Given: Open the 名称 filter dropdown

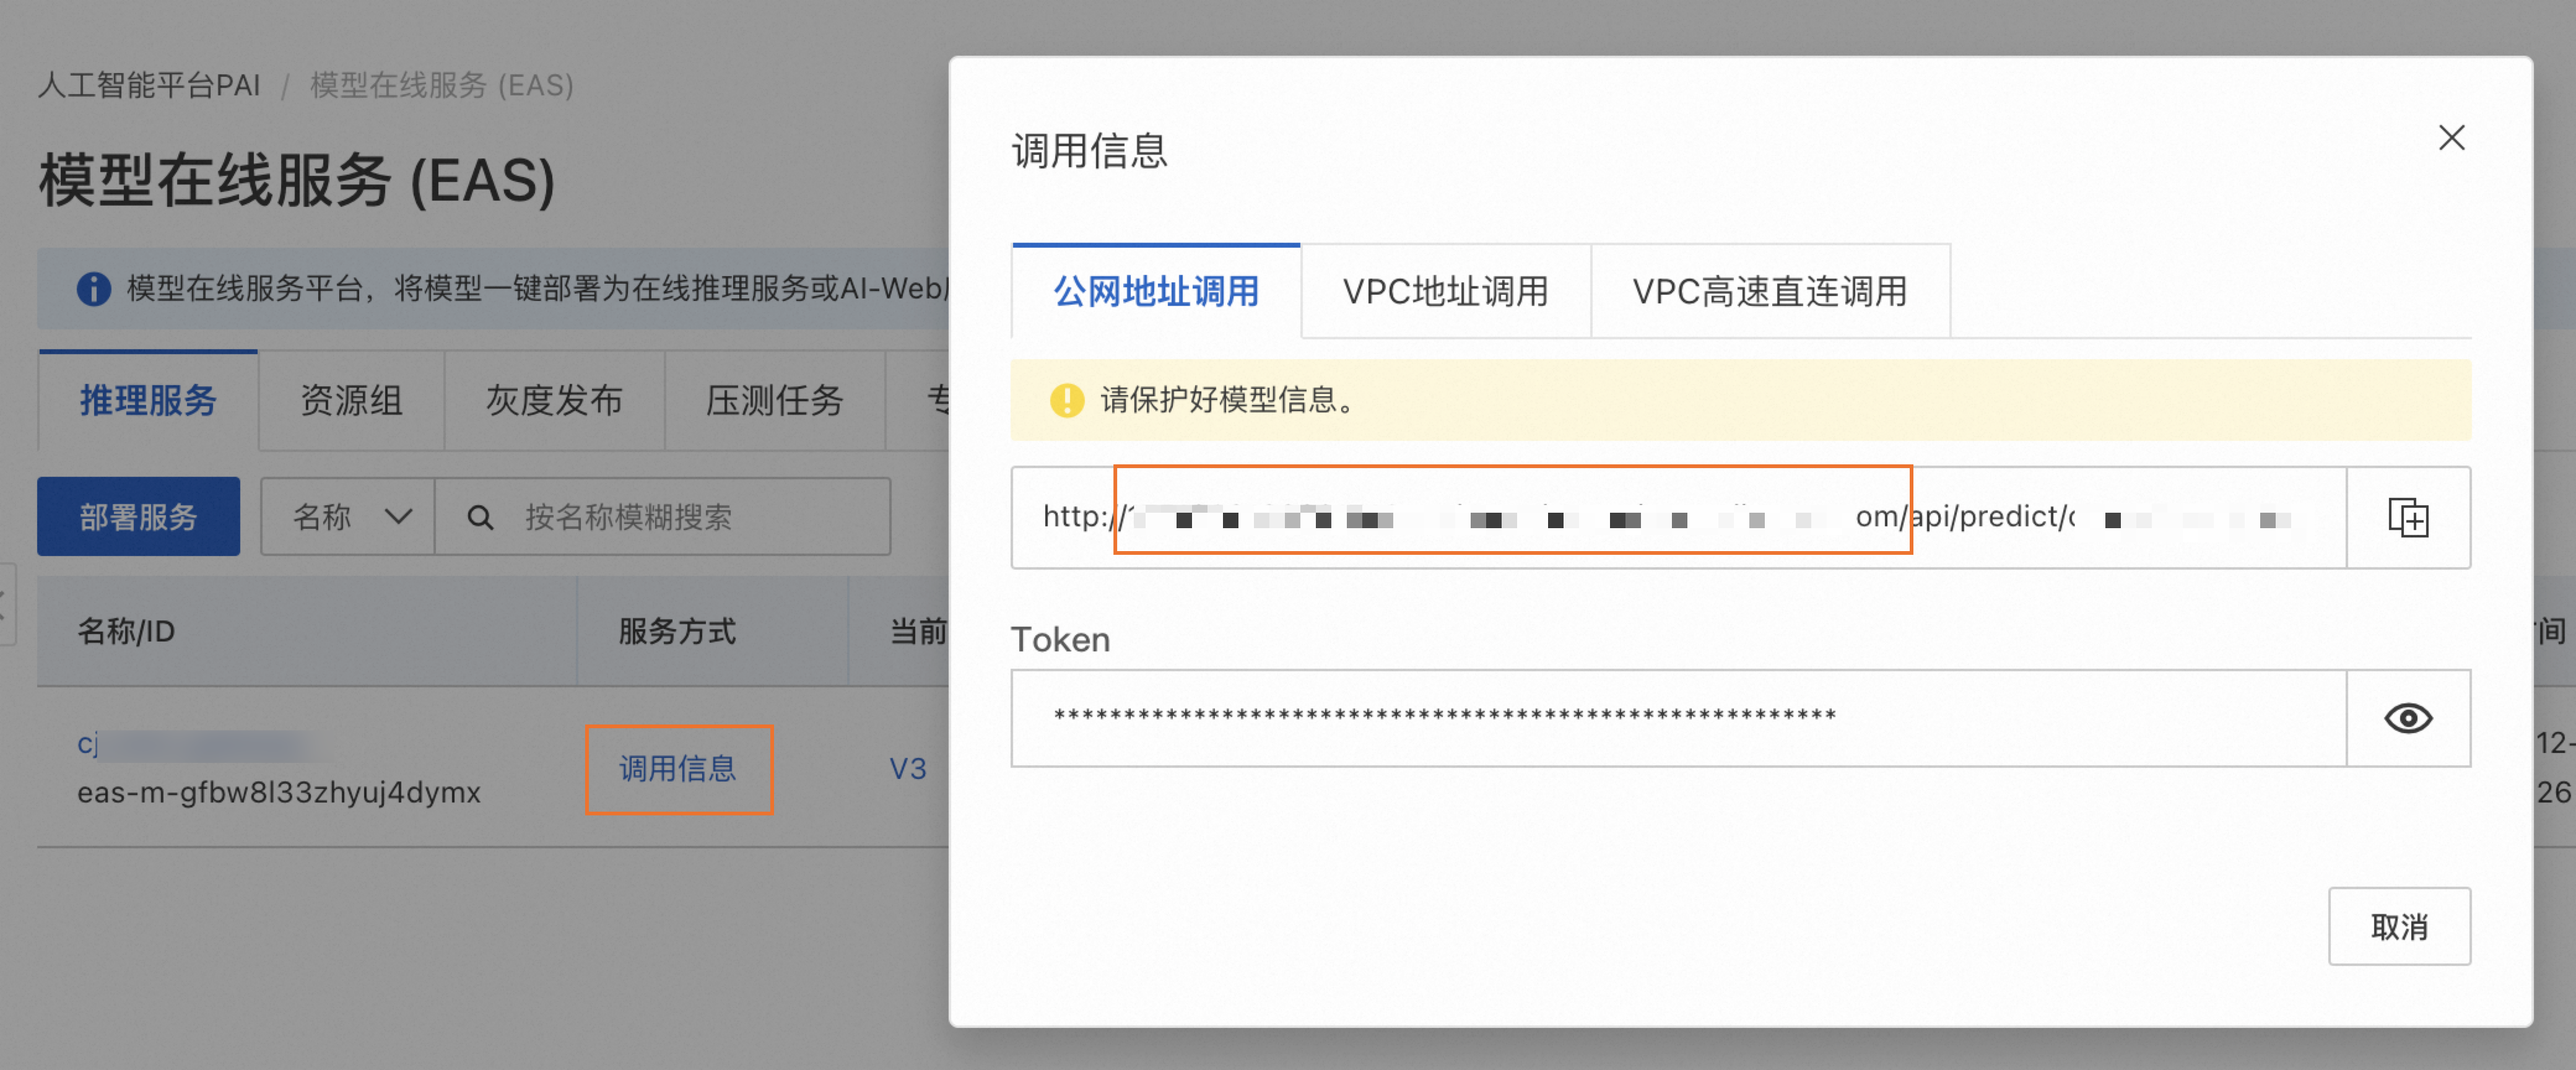Looking at the screenshot, I should coord(348,517).
